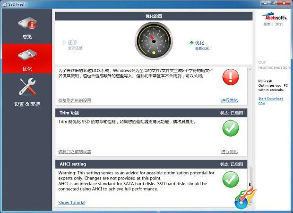Click 恢复到之前的设置 under Trim 功能

(75, 152)
